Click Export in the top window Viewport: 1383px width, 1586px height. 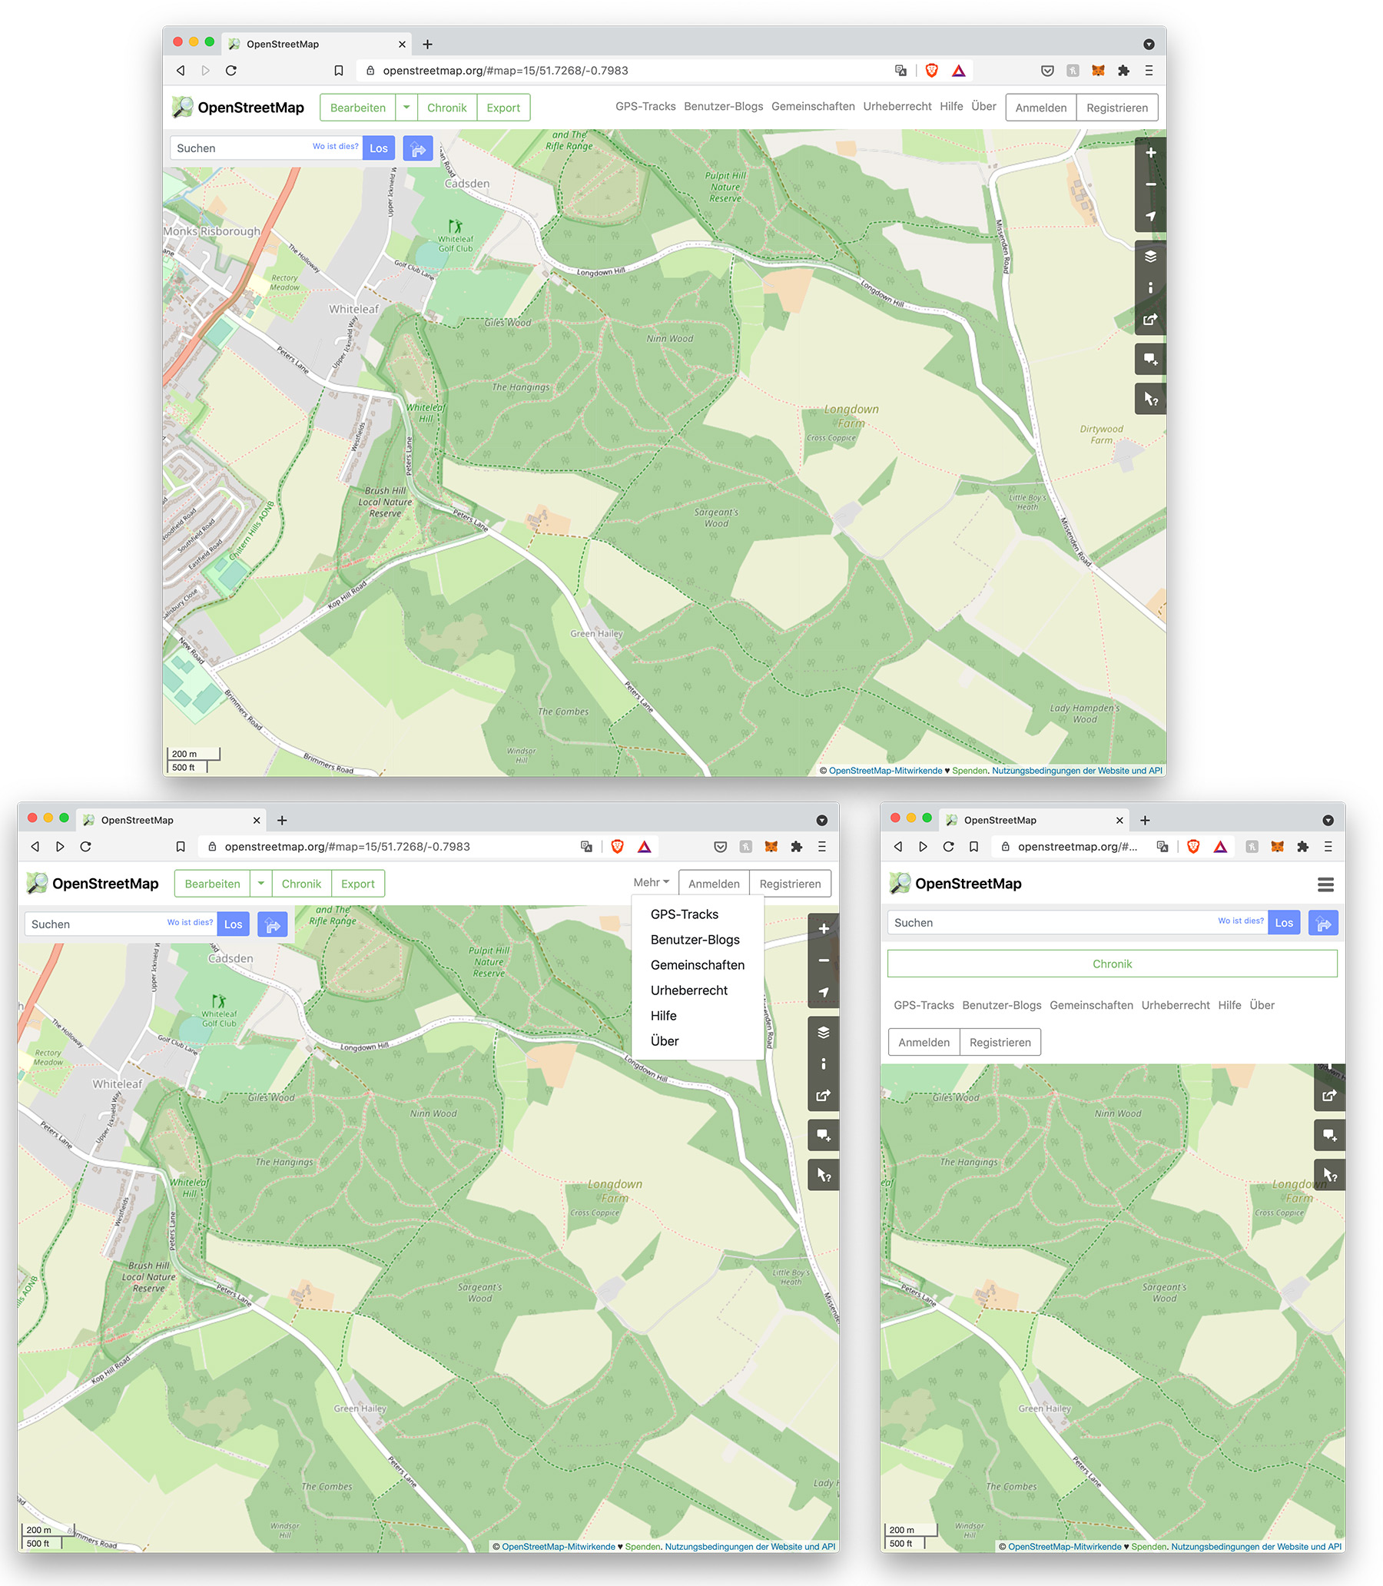coord(503,108)
